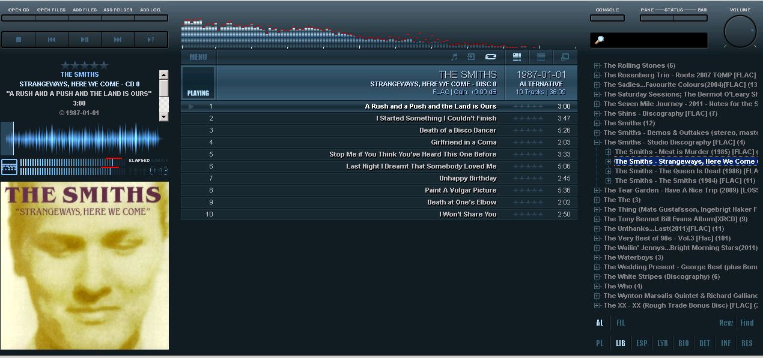Screen dimensions: 763x358
Task: Adjust the Volume knob
Action: click(x=740, y=31)
